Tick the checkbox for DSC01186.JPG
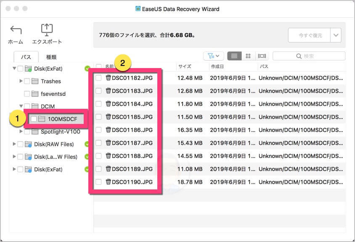This screenshot has height=242, width=355. (x=98, y=130)
